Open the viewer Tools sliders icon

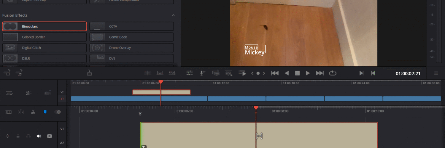point(190,73)
